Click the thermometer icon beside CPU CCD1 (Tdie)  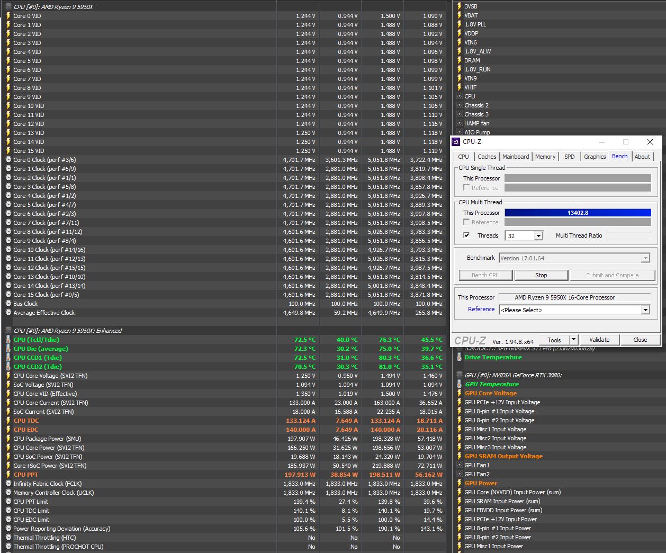(x=8, y=358)
